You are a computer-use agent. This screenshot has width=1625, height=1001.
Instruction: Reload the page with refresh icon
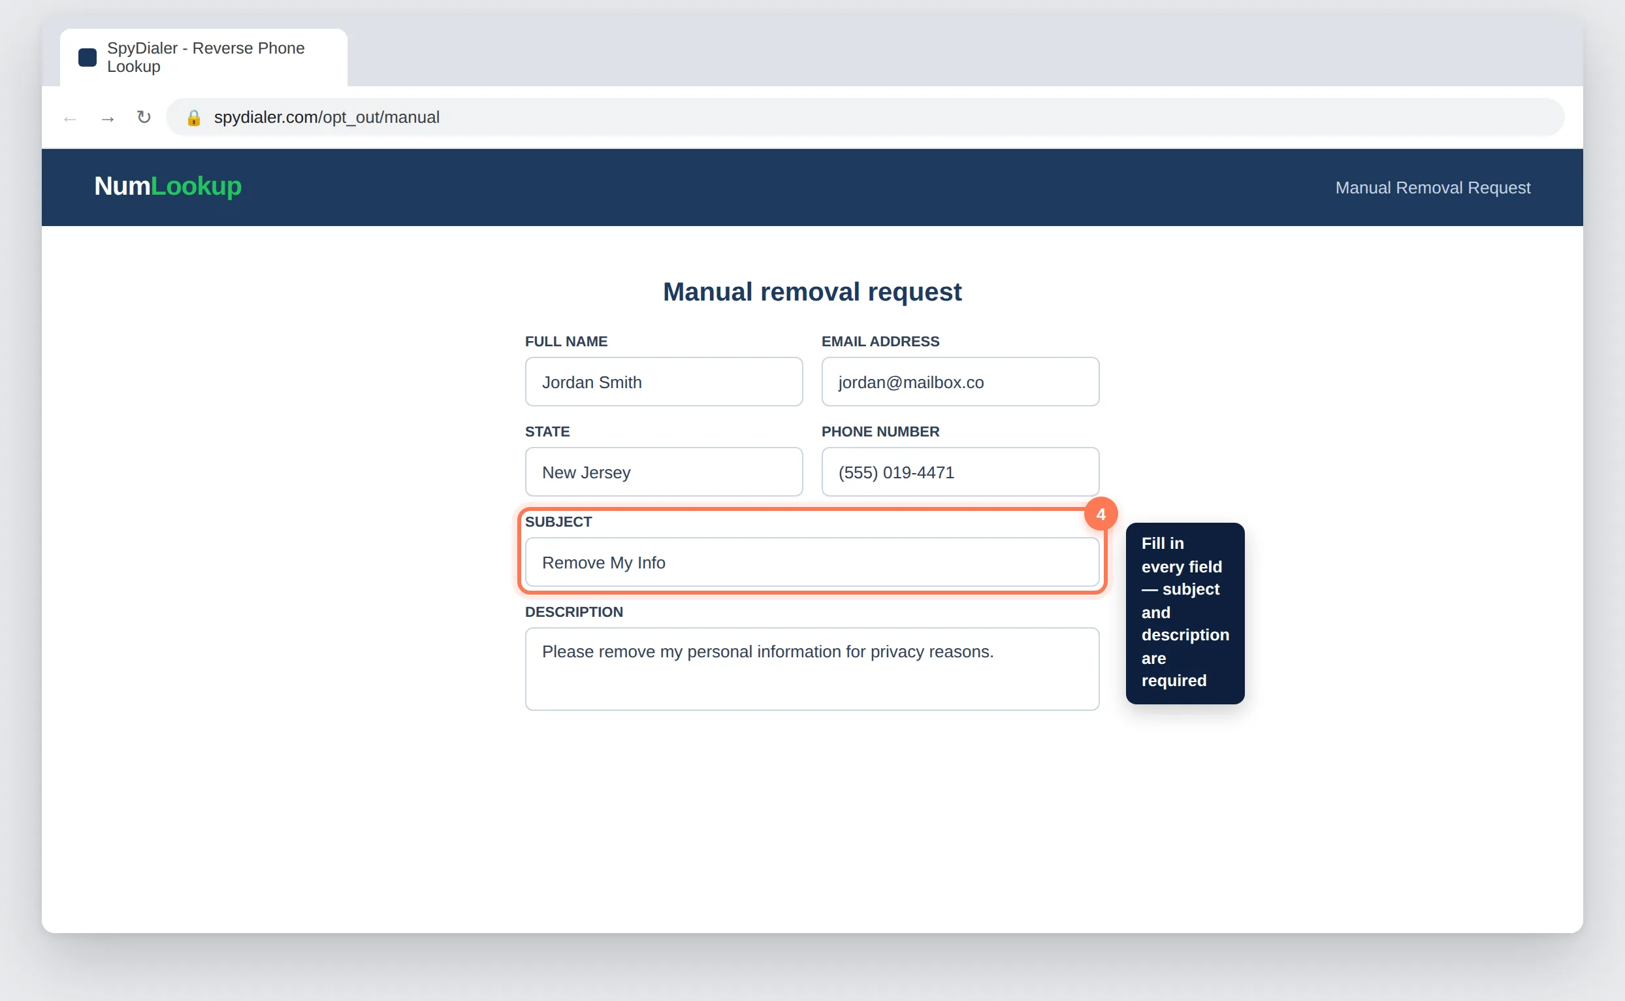tap(144, 117)
